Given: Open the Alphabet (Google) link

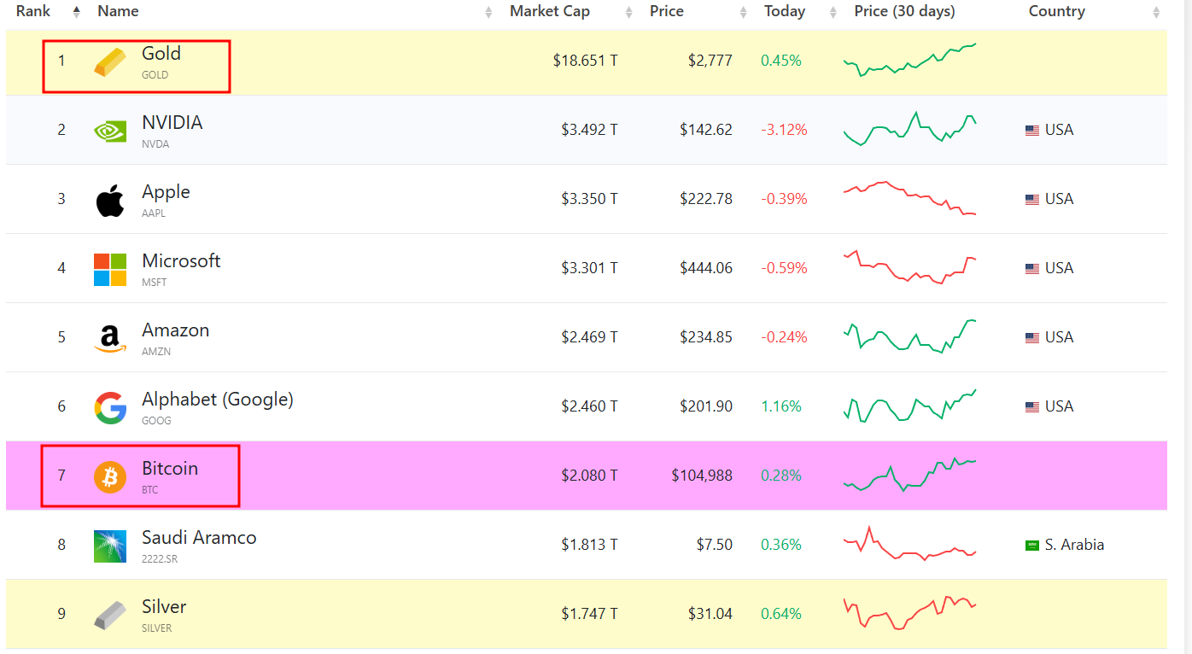Looking at the screenshot, I should point(218,400).
